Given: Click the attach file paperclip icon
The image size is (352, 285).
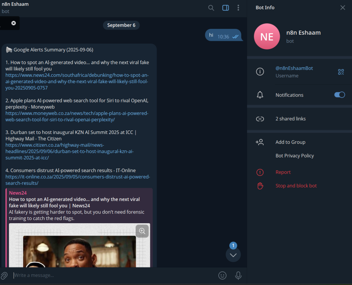Looking at the screenshot, I should pyautogui.click(x=4, y=275).
